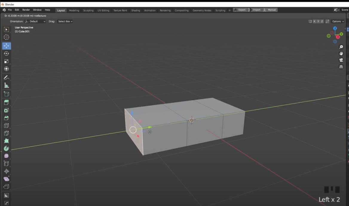
Task: Click red X axis on navigation gizmo
Action: click(x=338, y=37)
